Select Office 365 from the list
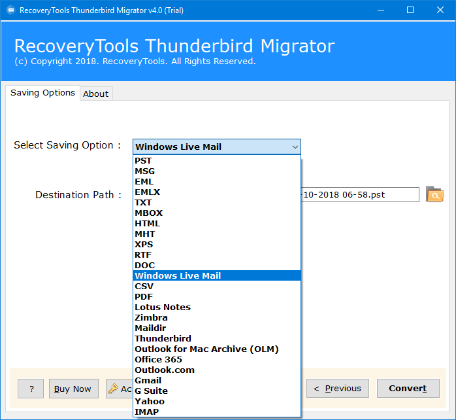Image resolution: width=456 pixels, height=420 pixels. click(217, 360)
